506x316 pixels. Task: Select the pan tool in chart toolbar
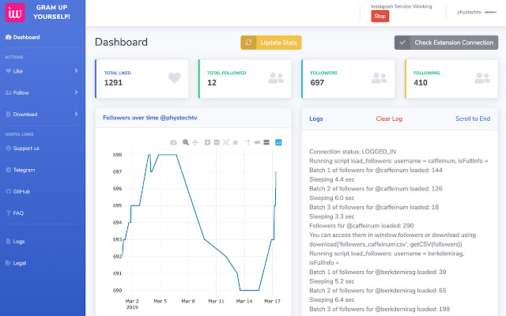coord(195,142)
